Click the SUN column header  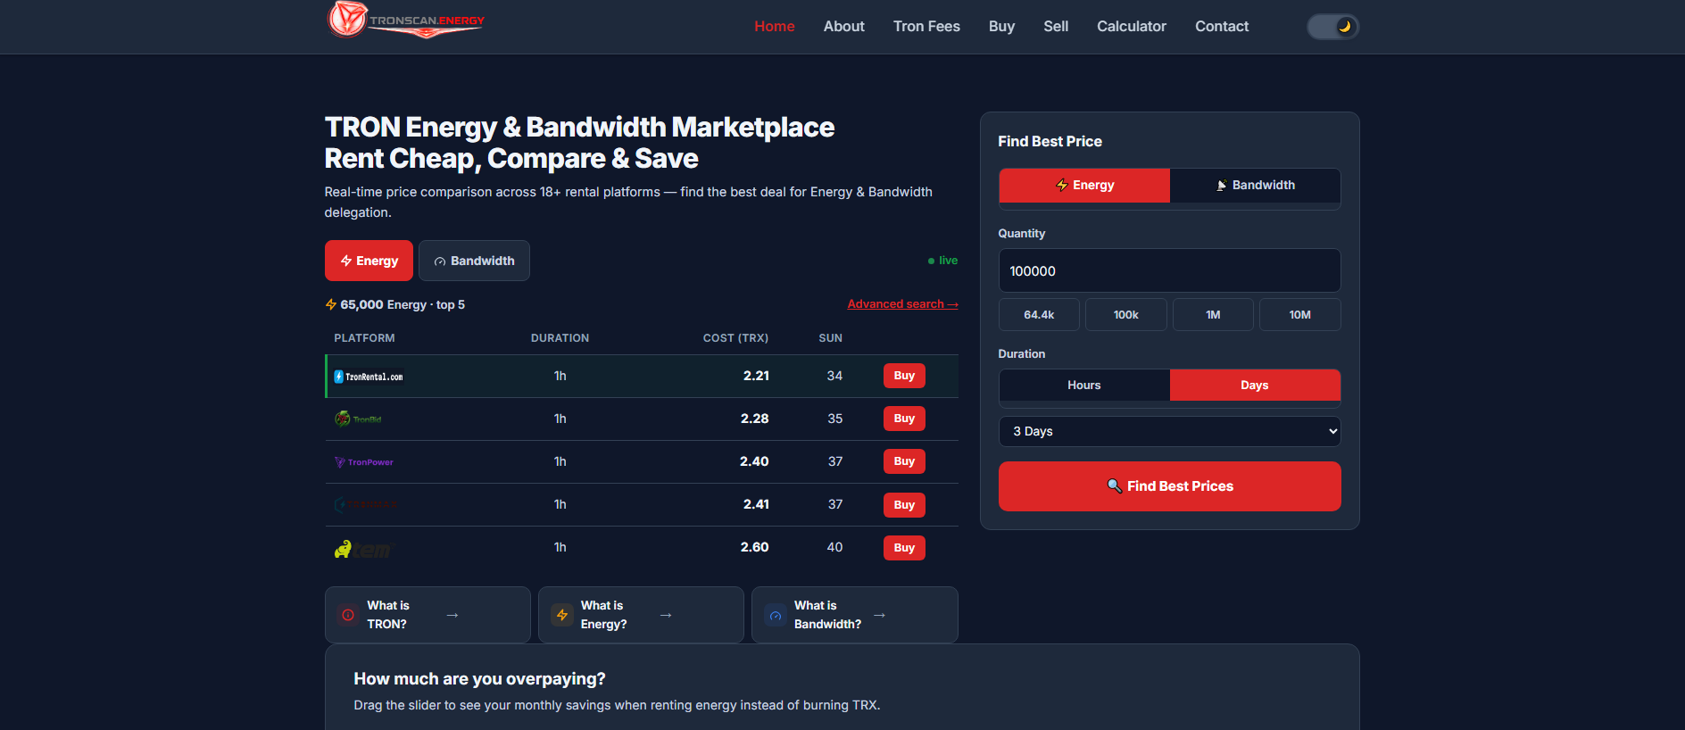pos(830,338)
